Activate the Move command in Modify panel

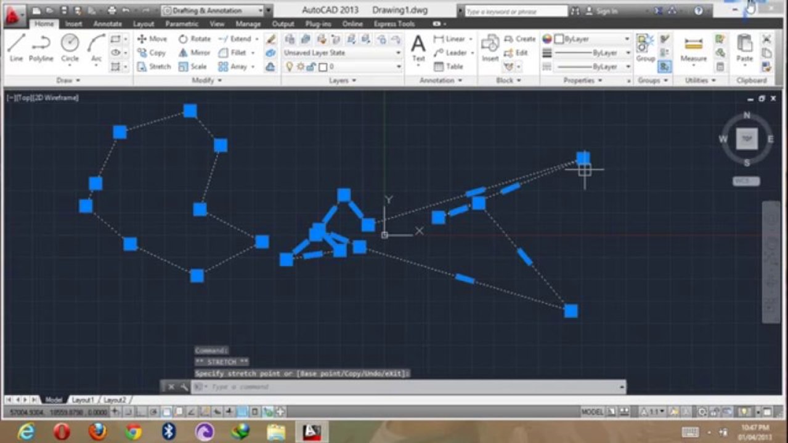click(152, 39)
